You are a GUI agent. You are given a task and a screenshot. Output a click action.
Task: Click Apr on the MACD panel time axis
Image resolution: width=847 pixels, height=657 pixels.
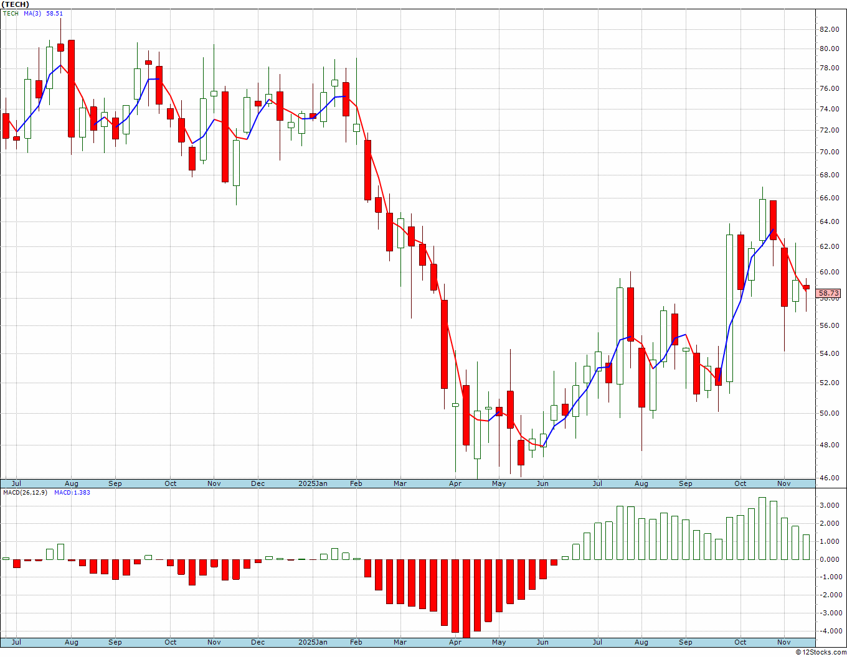point(455,642)
